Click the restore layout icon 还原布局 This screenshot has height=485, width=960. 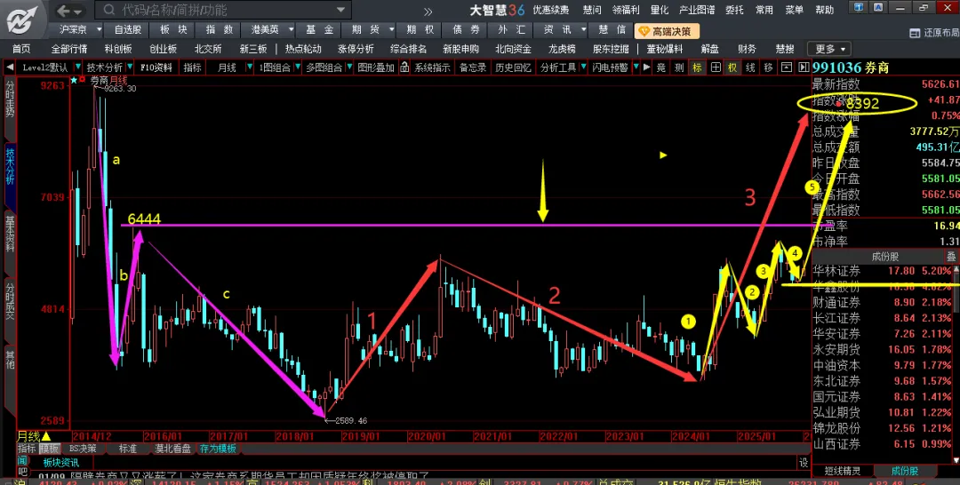(933, 33)
